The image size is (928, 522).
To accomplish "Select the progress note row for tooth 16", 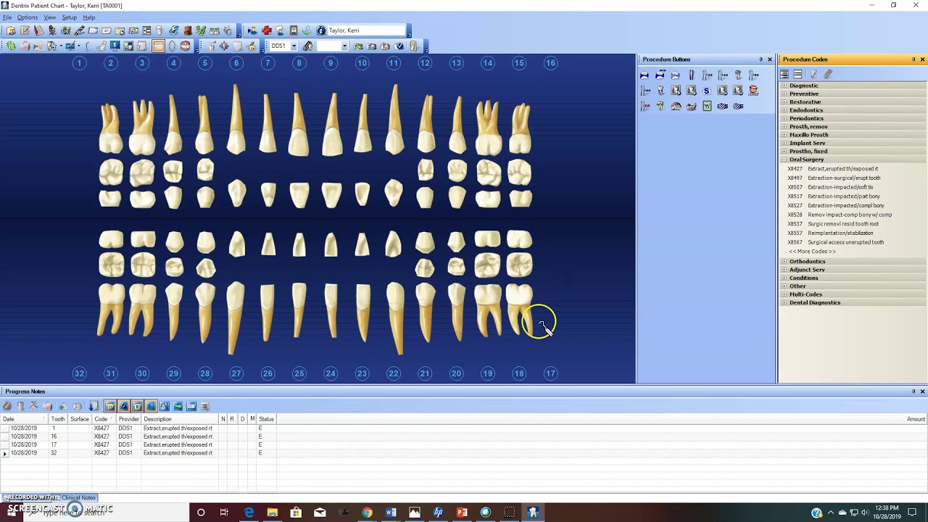I will [464, 436].
